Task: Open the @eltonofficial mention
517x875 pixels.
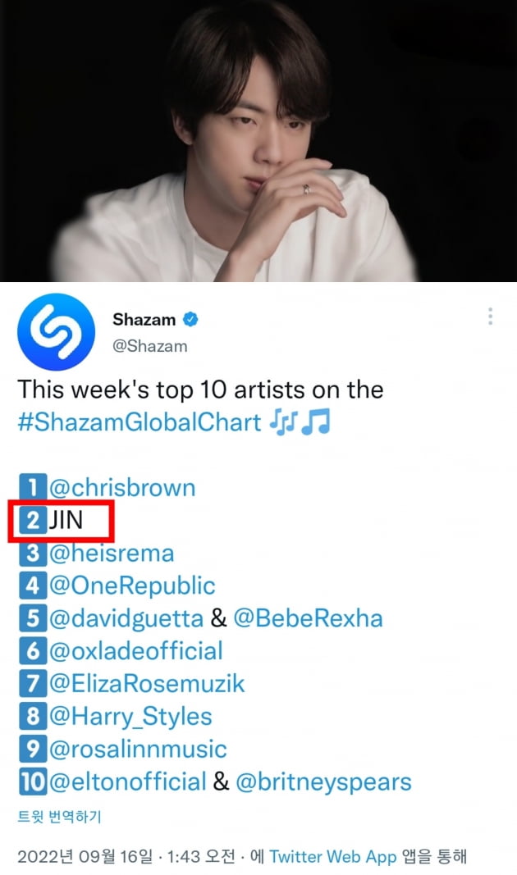Action: pos(128,782)
